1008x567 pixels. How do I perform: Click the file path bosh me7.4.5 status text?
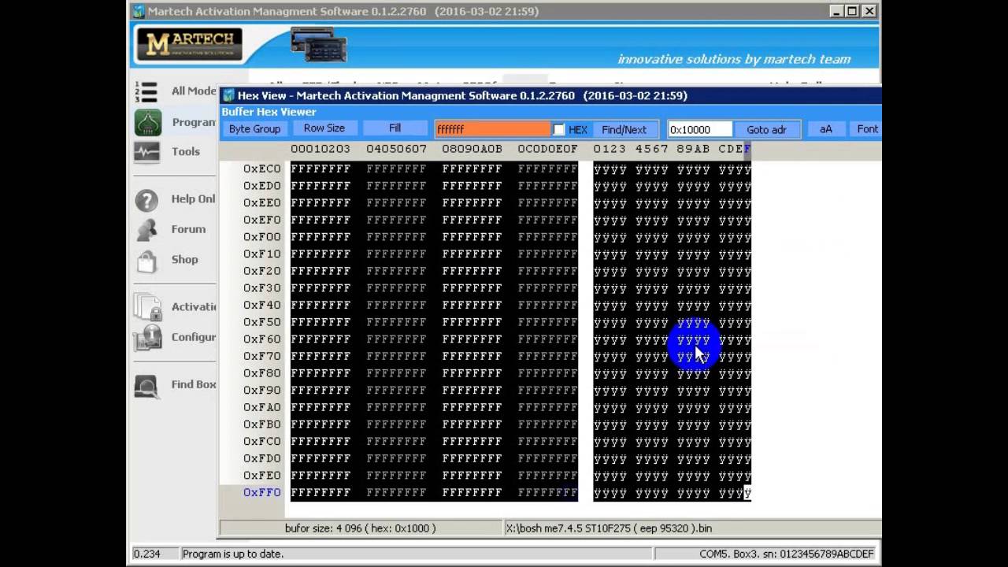click(x=609, y=528)
